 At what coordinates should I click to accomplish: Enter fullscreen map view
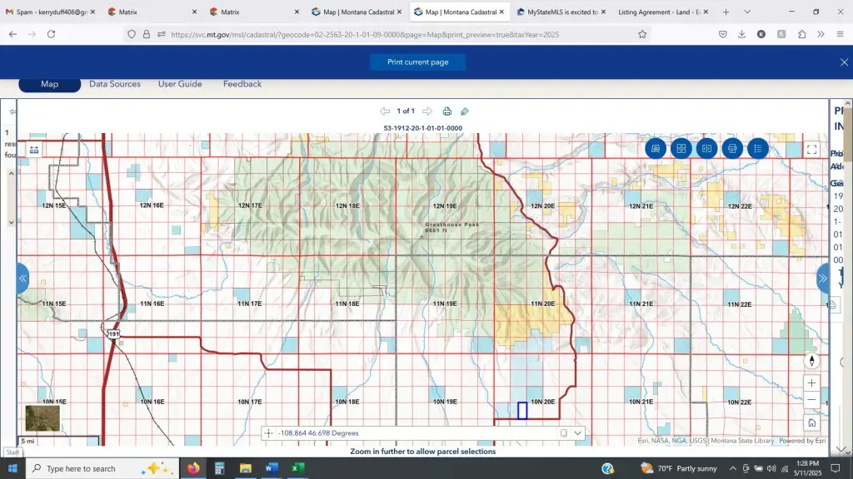point(811,150)
